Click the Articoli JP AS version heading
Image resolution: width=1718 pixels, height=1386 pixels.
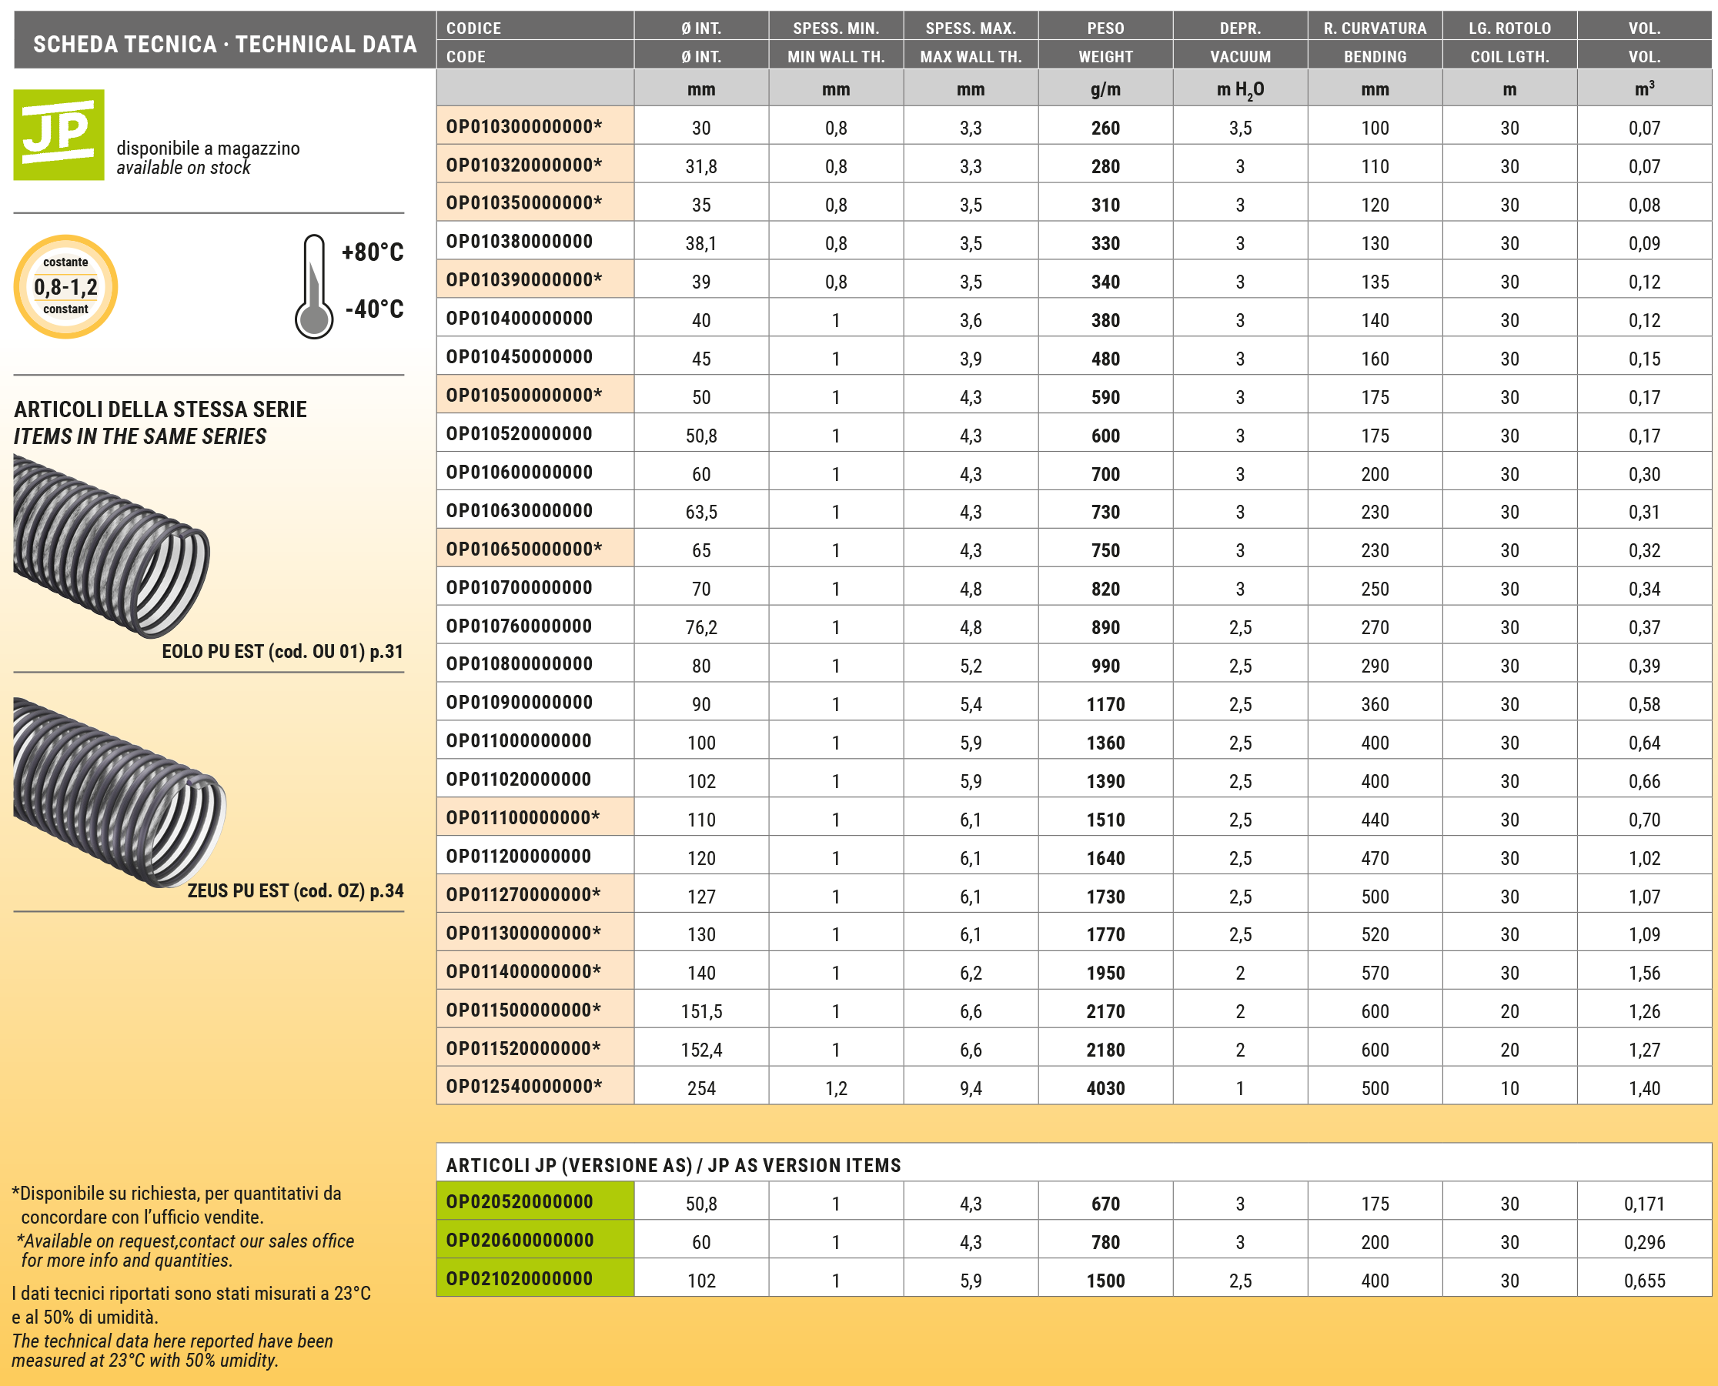point(672,1165)
